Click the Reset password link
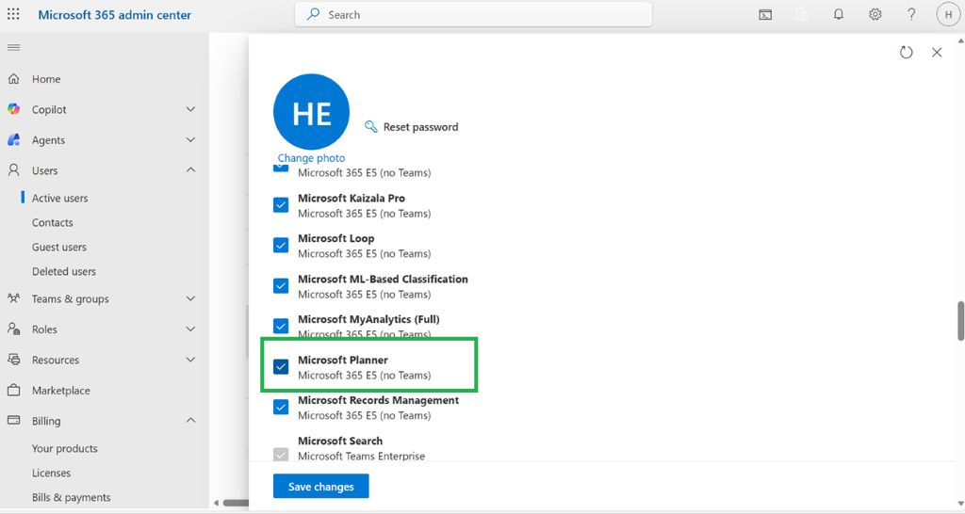Image resolution: width=965 pixels, height=514 pixels. pyautogui.click(x=421, y=127)
